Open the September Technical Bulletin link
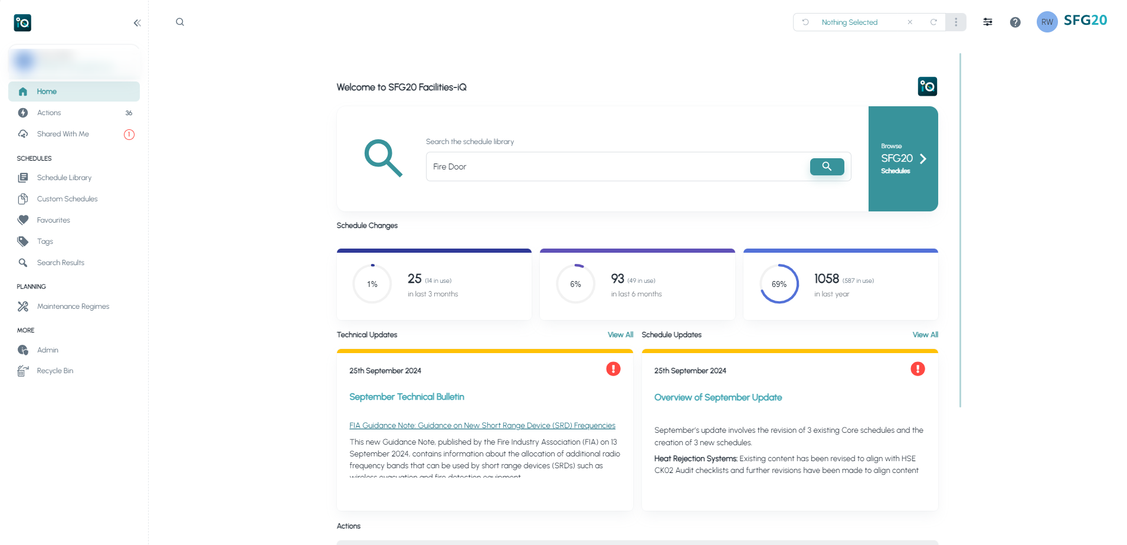Viewport: 1127px width, 545px height. (407, 397)
